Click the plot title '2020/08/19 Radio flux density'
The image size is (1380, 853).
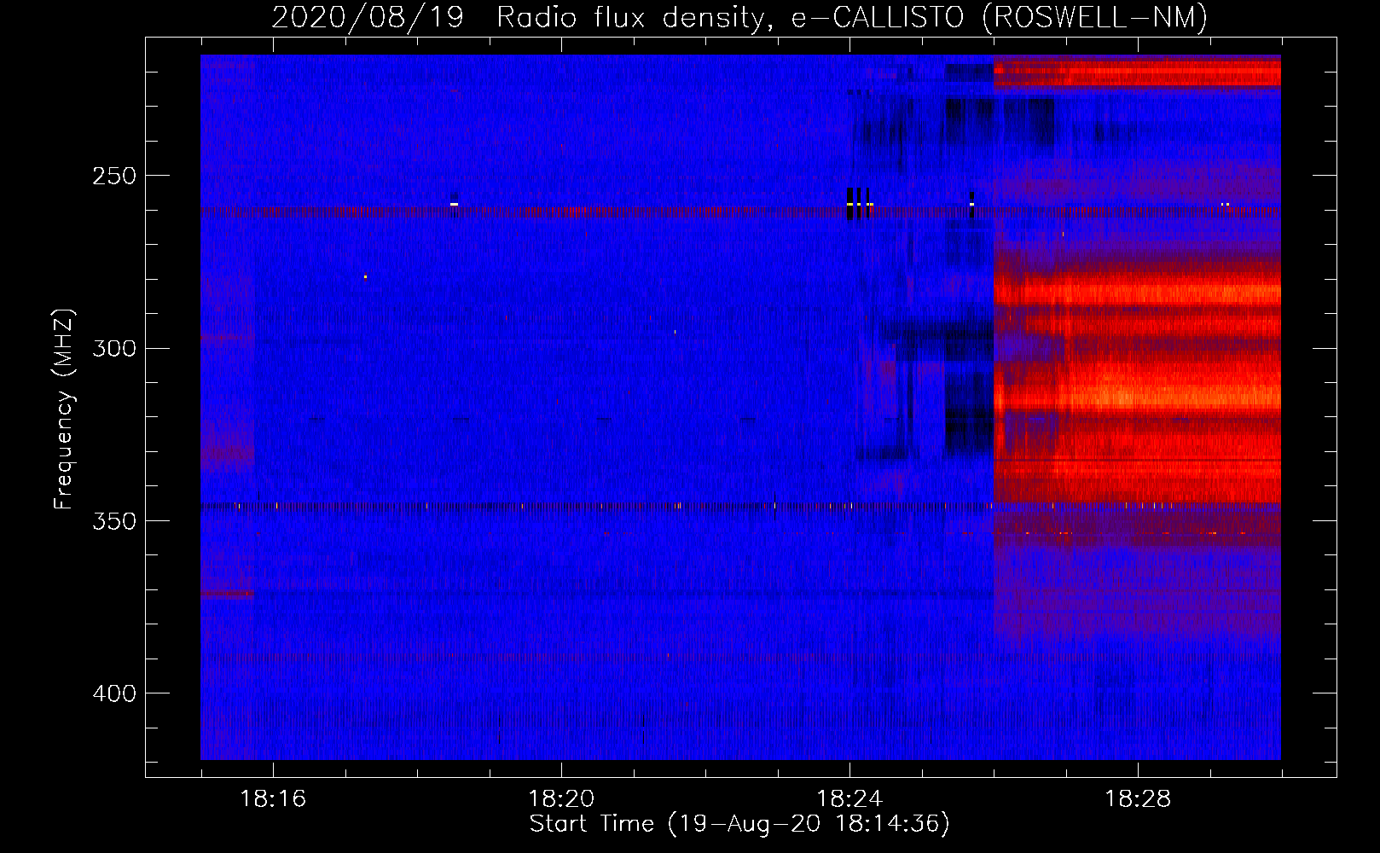tap(739, 17)
